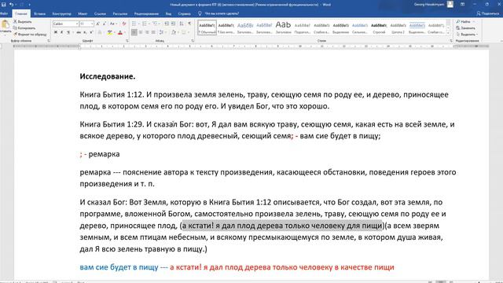
Task: Click the Save icon in title bar
Action: tap(3, 5)
